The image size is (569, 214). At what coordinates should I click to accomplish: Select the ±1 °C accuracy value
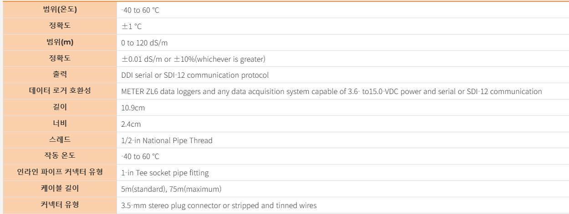[x=131, y=26]
